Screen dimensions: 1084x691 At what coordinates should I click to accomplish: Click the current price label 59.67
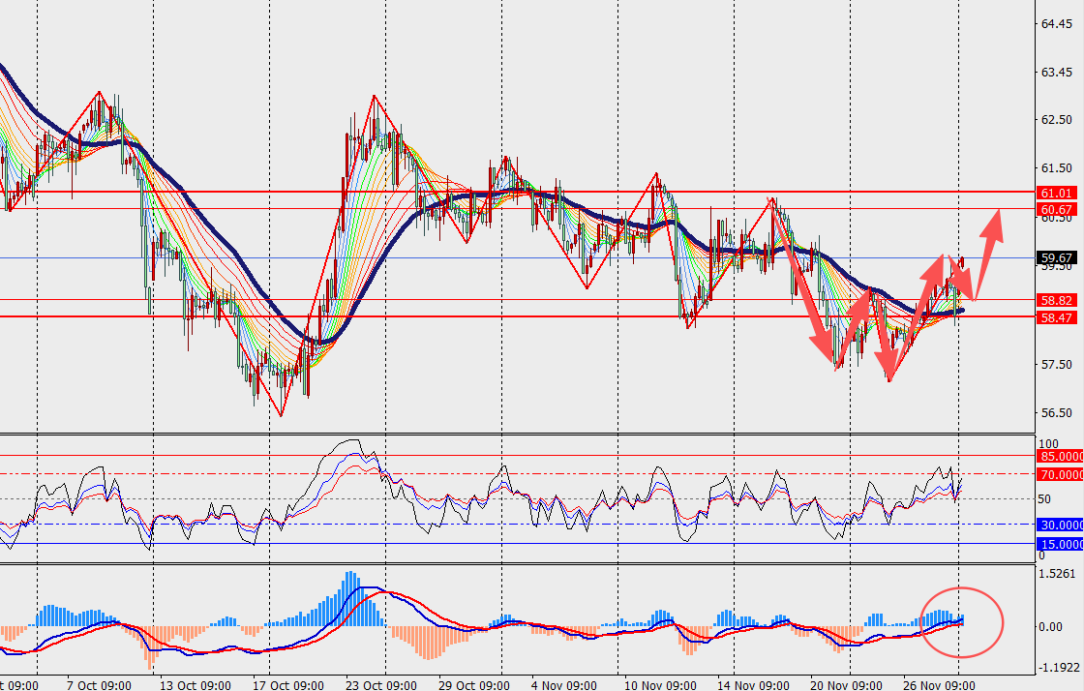click(x=1056, y=258)
